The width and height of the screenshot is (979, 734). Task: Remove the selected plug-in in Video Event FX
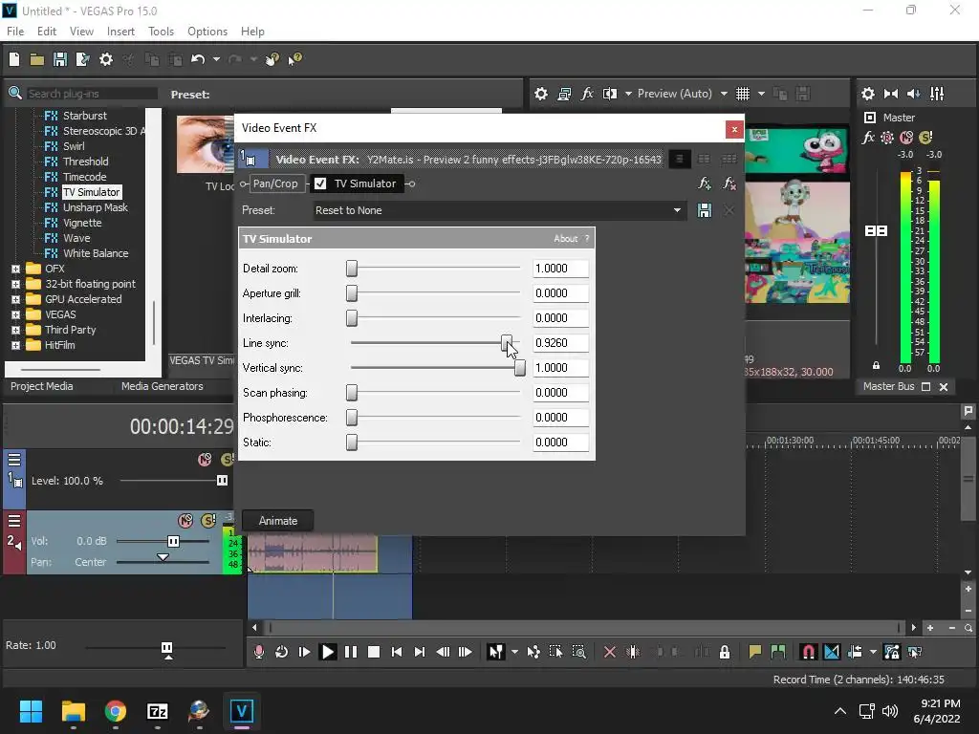pyautogui.click(x=729, y=183)
